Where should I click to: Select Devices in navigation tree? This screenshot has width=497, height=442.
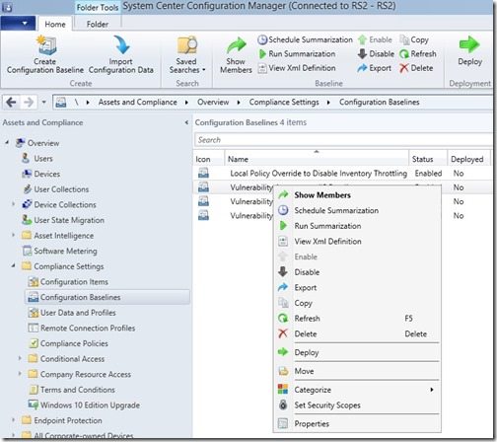[x=47, y=174]
